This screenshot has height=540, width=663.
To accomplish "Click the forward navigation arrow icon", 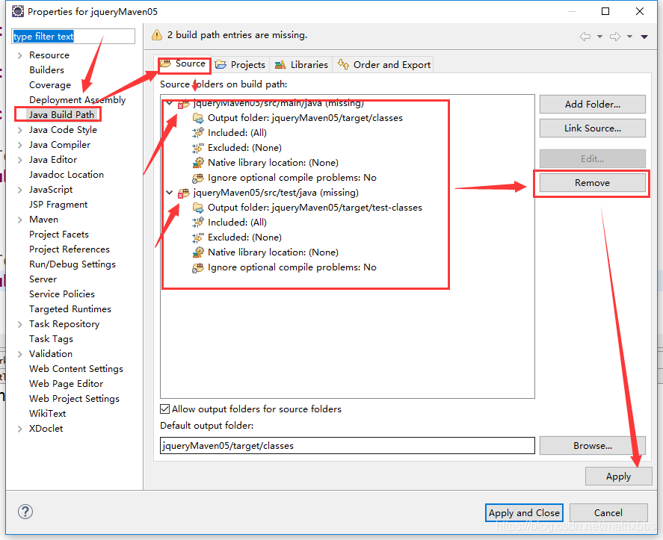I will pos(615,37).
